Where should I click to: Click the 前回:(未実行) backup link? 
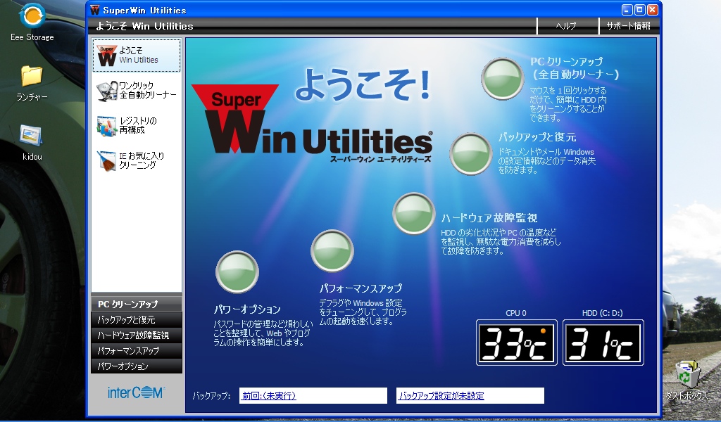(269, 396)
